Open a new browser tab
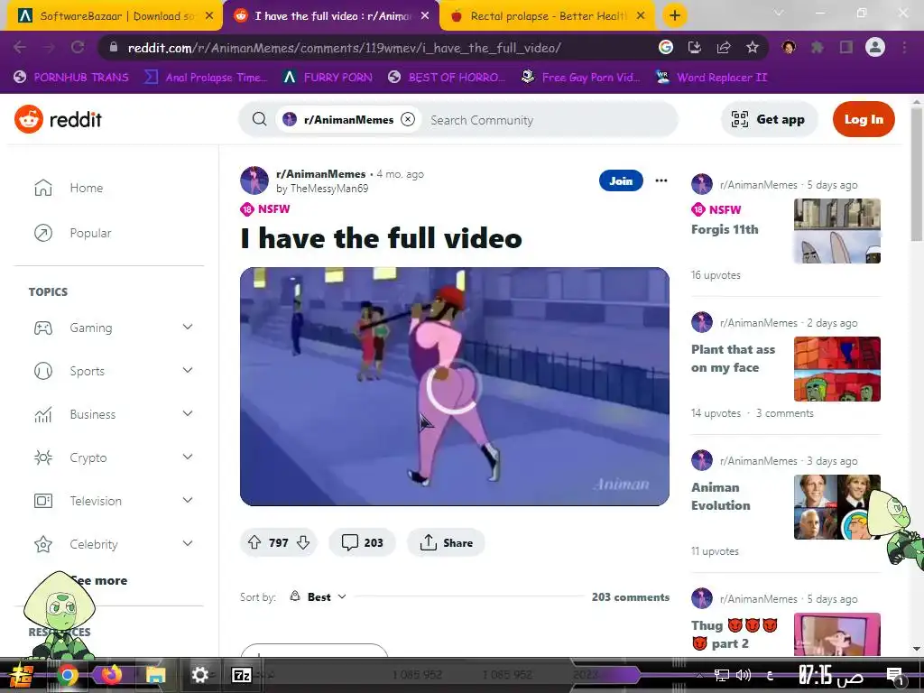The image size is (924, 693). click(675, 16)
